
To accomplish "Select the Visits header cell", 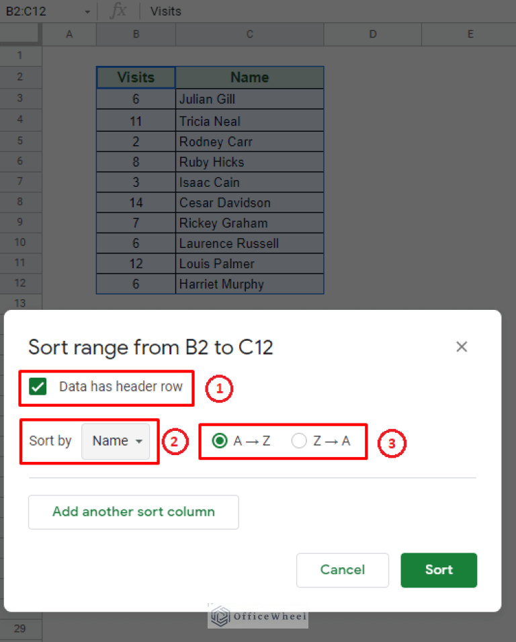I will (136, 77).
